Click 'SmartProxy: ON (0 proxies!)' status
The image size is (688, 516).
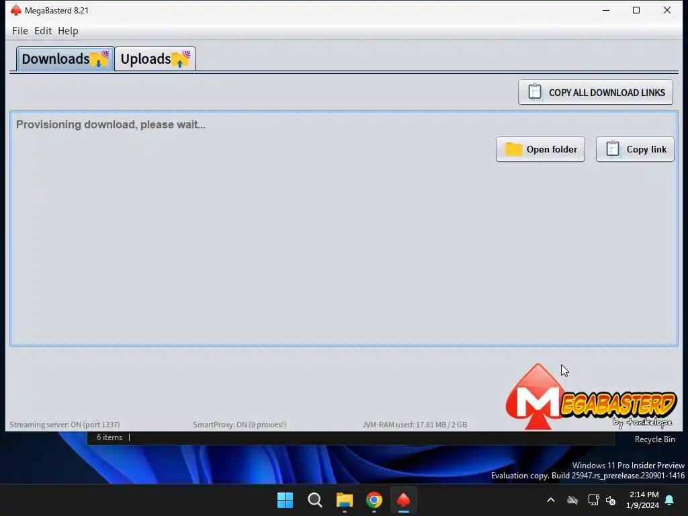(x=240, y=425)
